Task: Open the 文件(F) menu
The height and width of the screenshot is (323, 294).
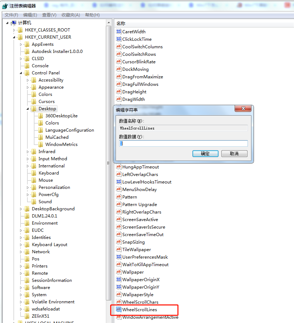Action: click(x=11, y=15)
